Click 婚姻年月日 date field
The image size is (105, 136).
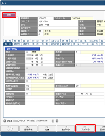(90, 94)
